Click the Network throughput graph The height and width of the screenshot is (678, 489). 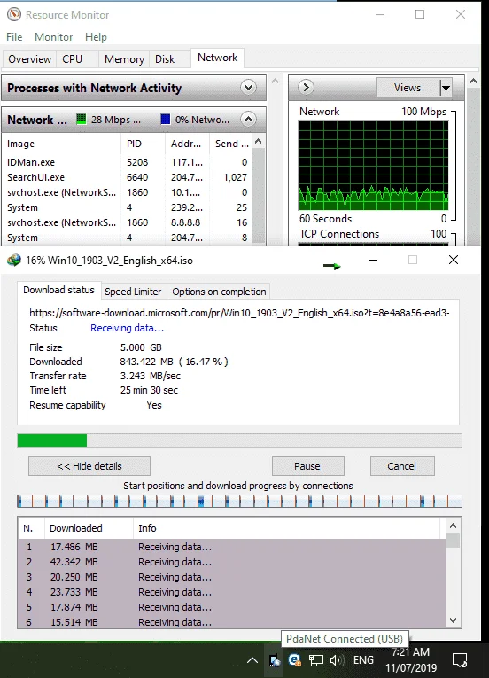(x=374, y=166)
